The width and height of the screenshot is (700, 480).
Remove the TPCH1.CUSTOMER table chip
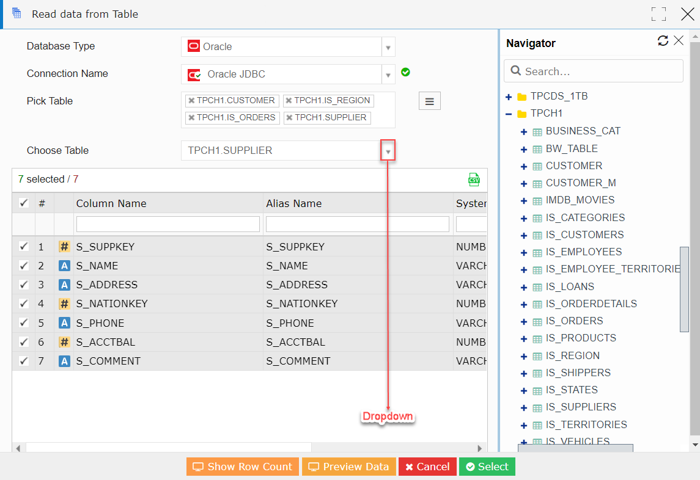pos(191,101)
